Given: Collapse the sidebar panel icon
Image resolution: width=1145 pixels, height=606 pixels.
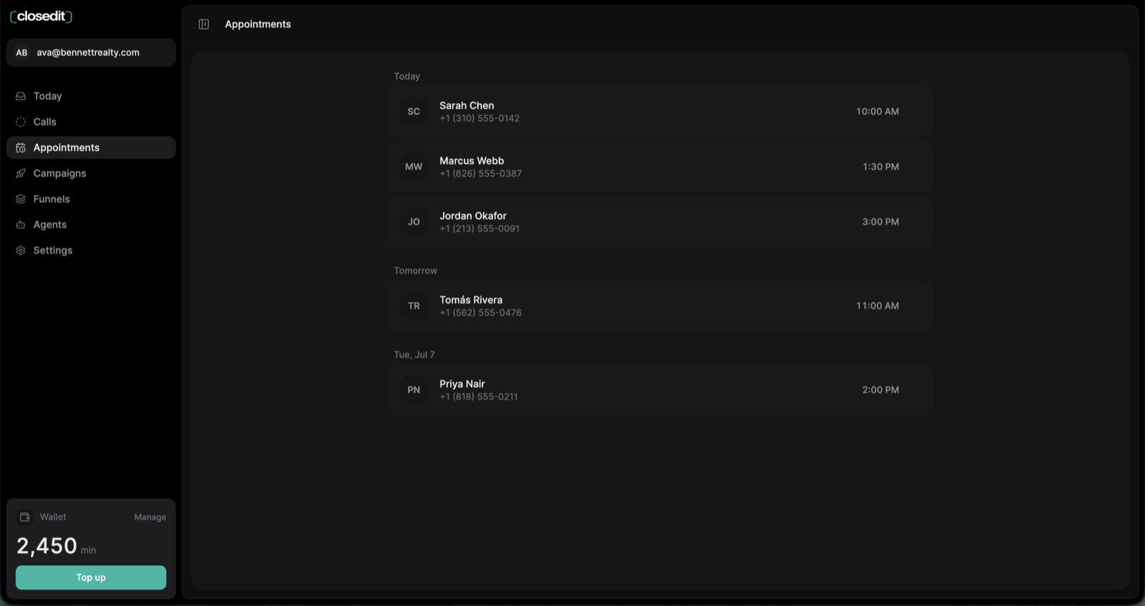Looking at the screenshot, I should click(x=204, y=24).
